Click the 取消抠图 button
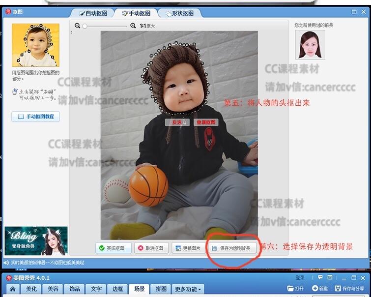The image size is (371, 297). [x=151, y=248]
